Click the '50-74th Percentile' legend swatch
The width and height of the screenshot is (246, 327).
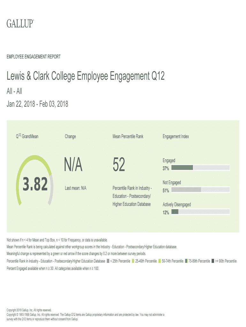tap(160, 261)
